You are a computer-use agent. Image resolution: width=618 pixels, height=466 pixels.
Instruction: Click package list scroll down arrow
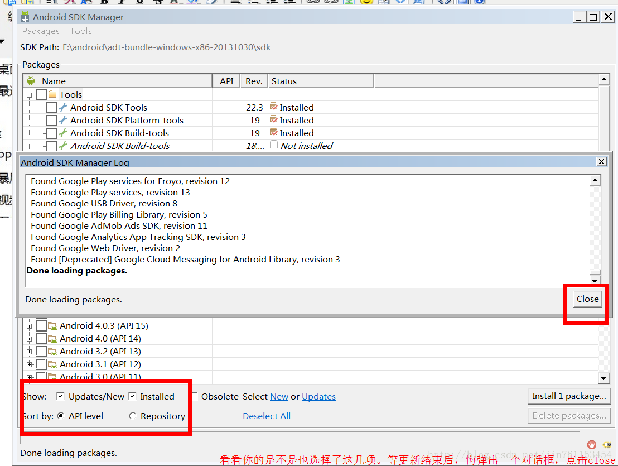(604, 378)
